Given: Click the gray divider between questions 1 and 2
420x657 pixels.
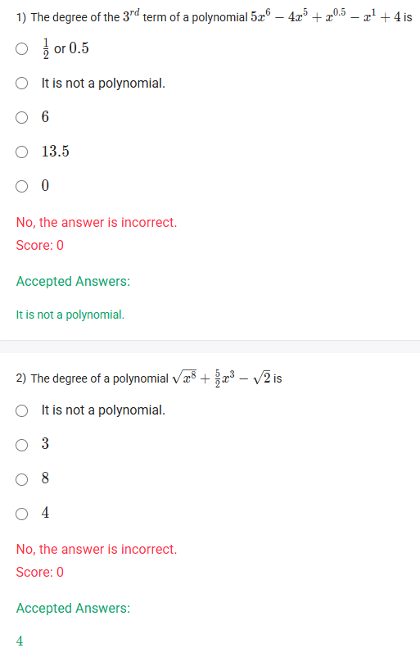Looking at the screenshot, I should point(210,347).
